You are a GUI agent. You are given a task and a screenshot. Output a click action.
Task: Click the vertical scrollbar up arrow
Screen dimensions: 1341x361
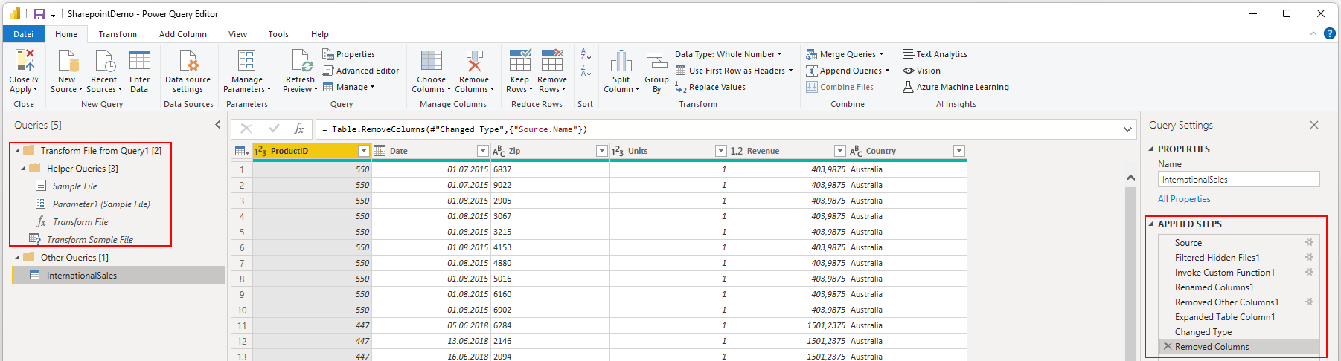point(1130,178)
